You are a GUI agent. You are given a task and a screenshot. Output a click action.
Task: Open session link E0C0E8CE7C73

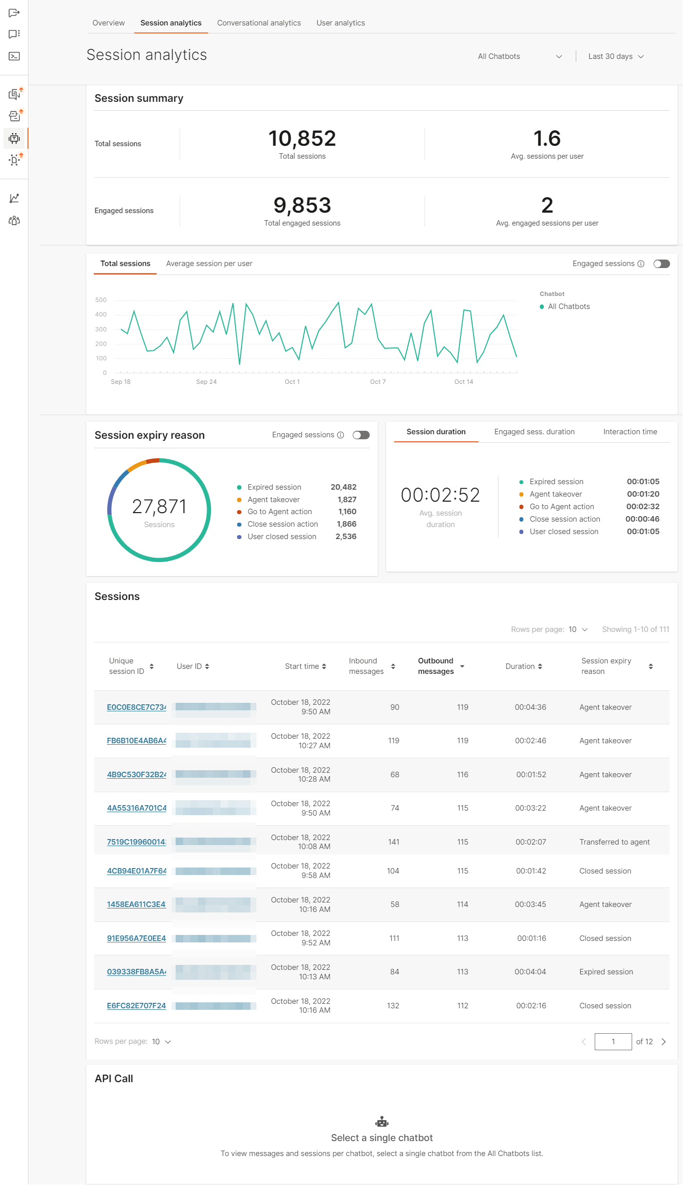[136, 707]
